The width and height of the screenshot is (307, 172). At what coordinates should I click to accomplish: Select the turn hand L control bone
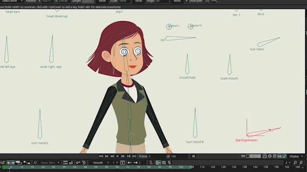pos(40,124)
